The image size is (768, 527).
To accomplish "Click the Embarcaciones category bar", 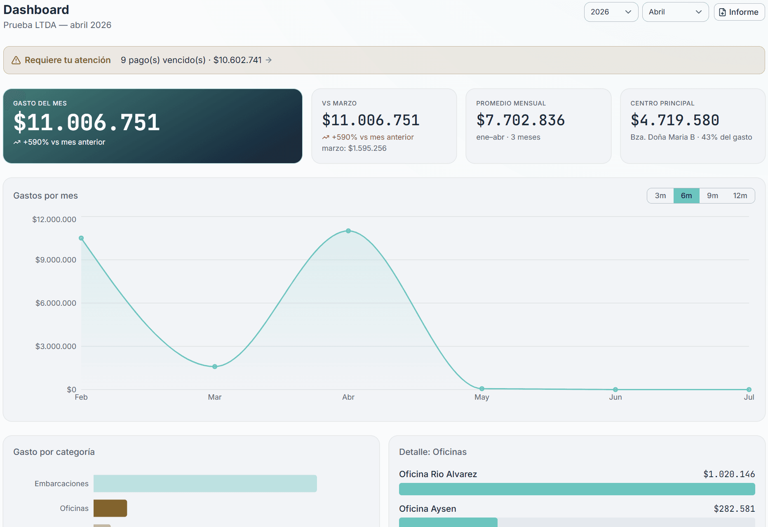I will click(x=205, y=484).
